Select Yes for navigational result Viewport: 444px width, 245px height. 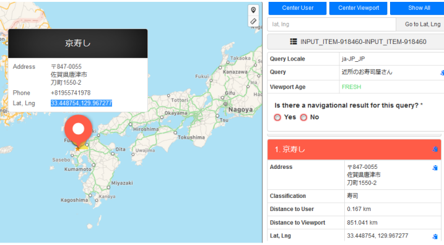click(x=277, y=117)
